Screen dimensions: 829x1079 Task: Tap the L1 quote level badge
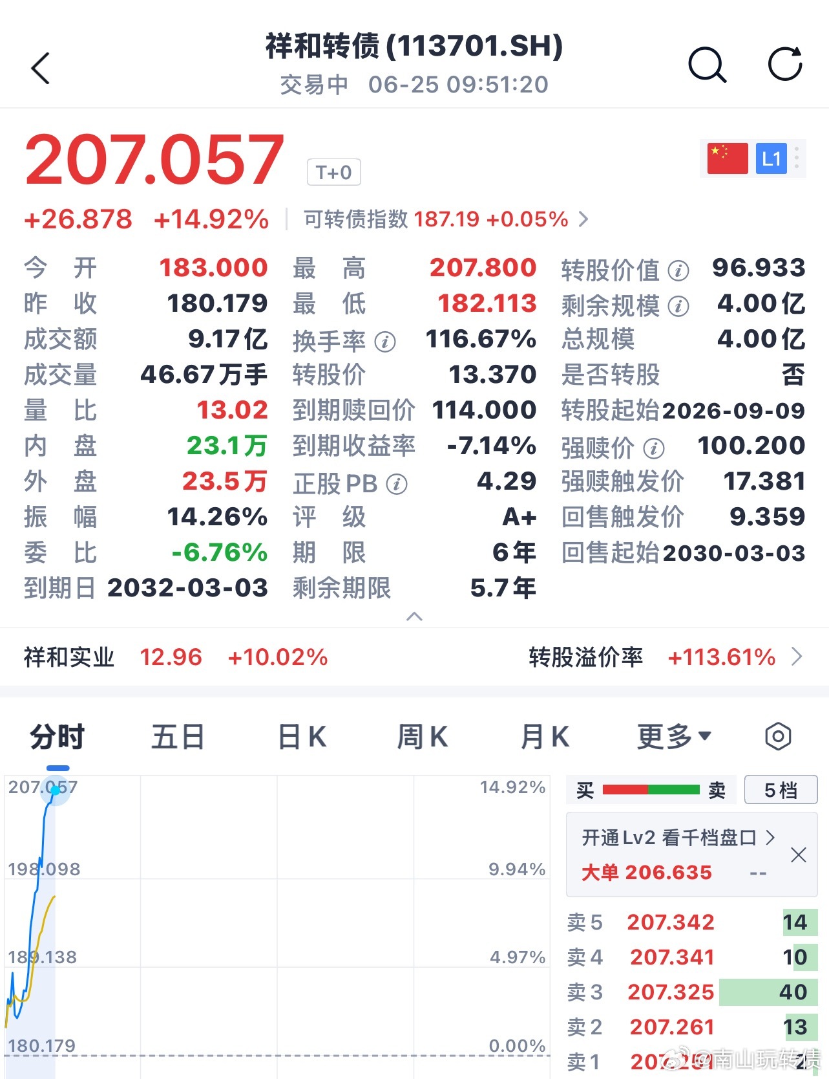click(771, 158)
